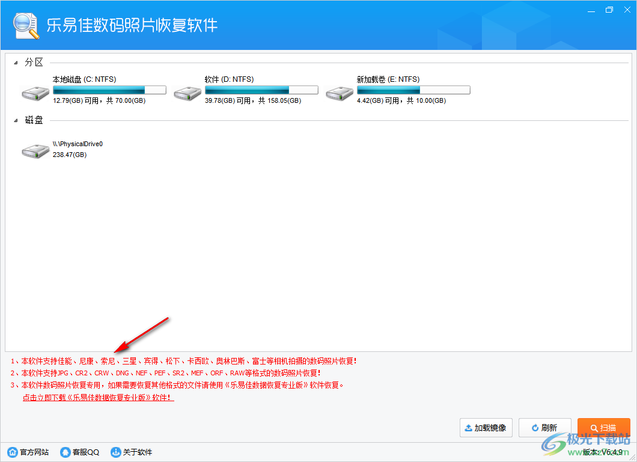Screen dimensions: 637x462
Task: Close the application window
Action: click(x=627, y=10)
